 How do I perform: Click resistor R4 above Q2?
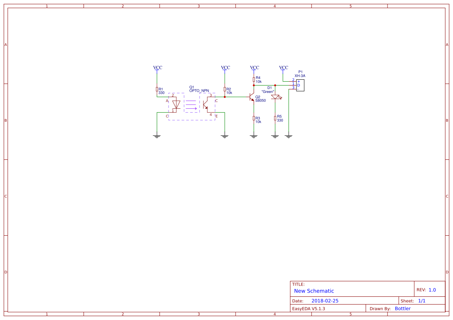pyautogui.click(x=253, y=79)
